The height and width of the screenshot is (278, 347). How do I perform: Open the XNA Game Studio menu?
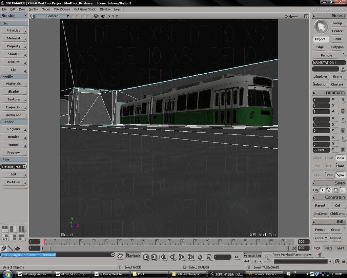point(85,9)
